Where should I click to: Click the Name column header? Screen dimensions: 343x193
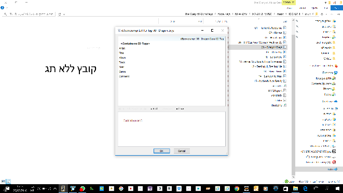pyautogui.click(x=285, y=21)
